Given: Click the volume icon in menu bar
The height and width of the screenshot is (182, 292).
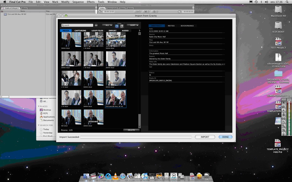Looking at the screenshot, I should click(x=266, y=2).
